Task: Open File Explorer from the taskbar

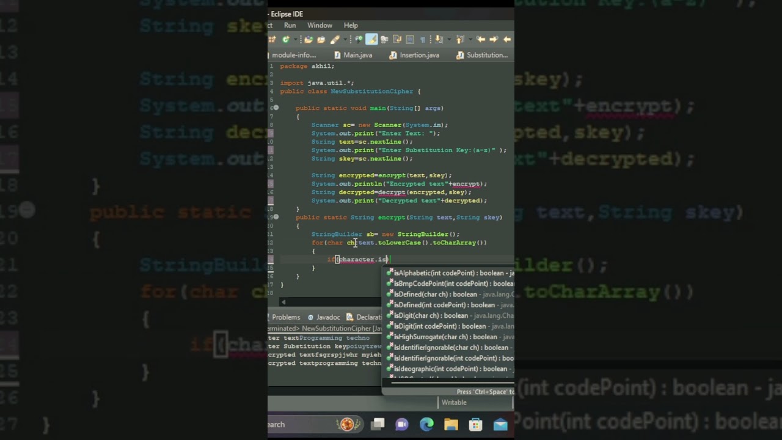Action: [451, 425]
